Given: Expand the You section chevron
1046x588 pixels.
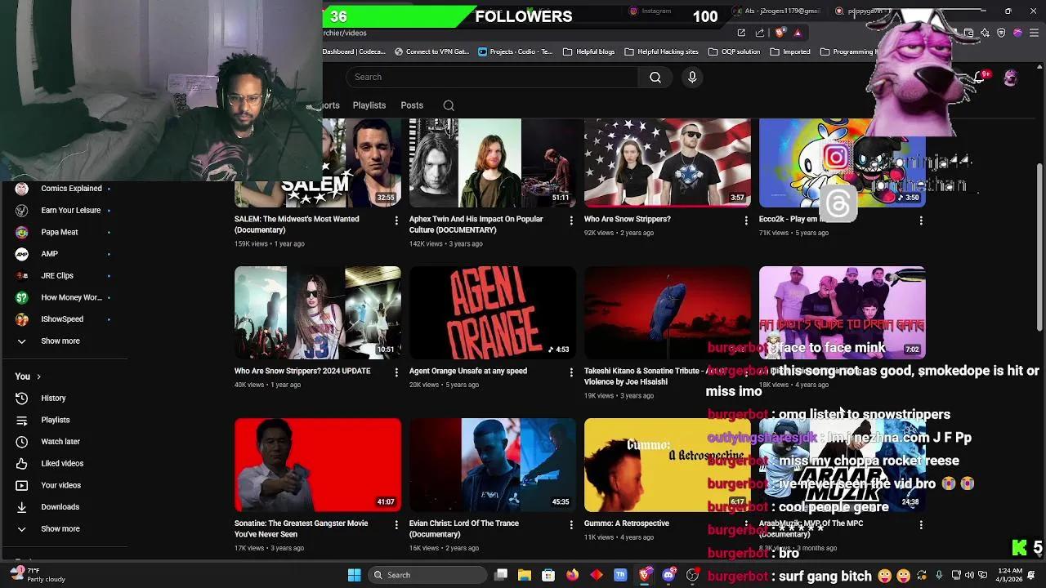Looking at the screenshot, I should pos(38,376).
